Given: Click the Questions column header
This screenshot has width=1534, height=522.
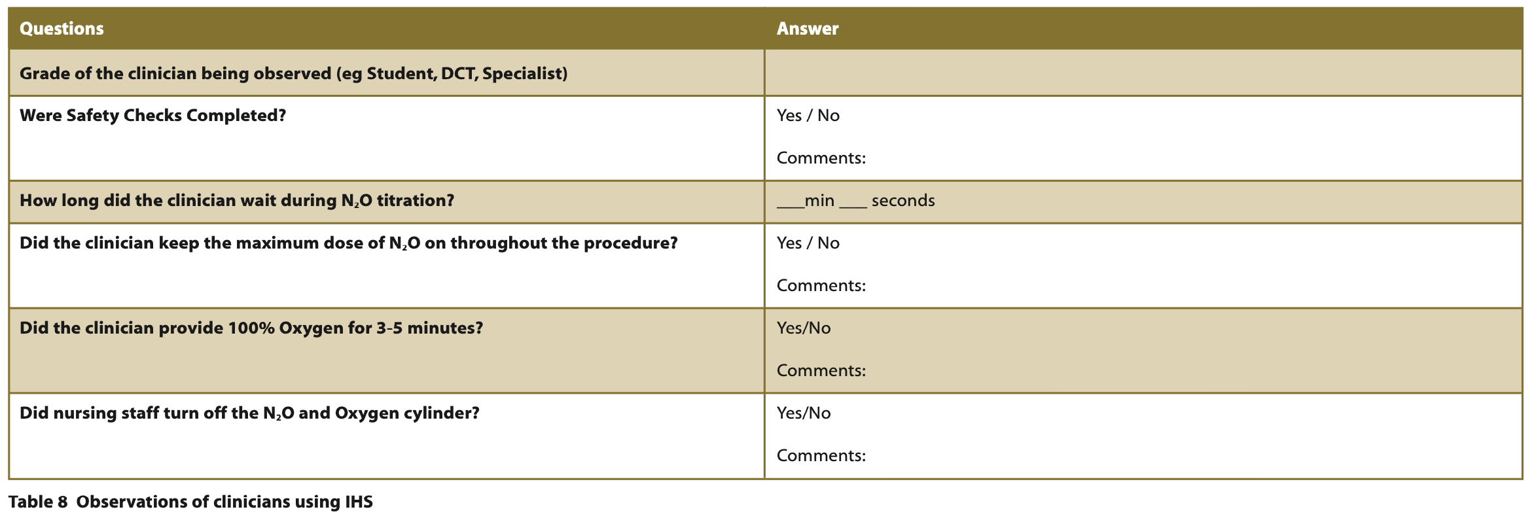Looking at the screenshot, I should [62, 29].
